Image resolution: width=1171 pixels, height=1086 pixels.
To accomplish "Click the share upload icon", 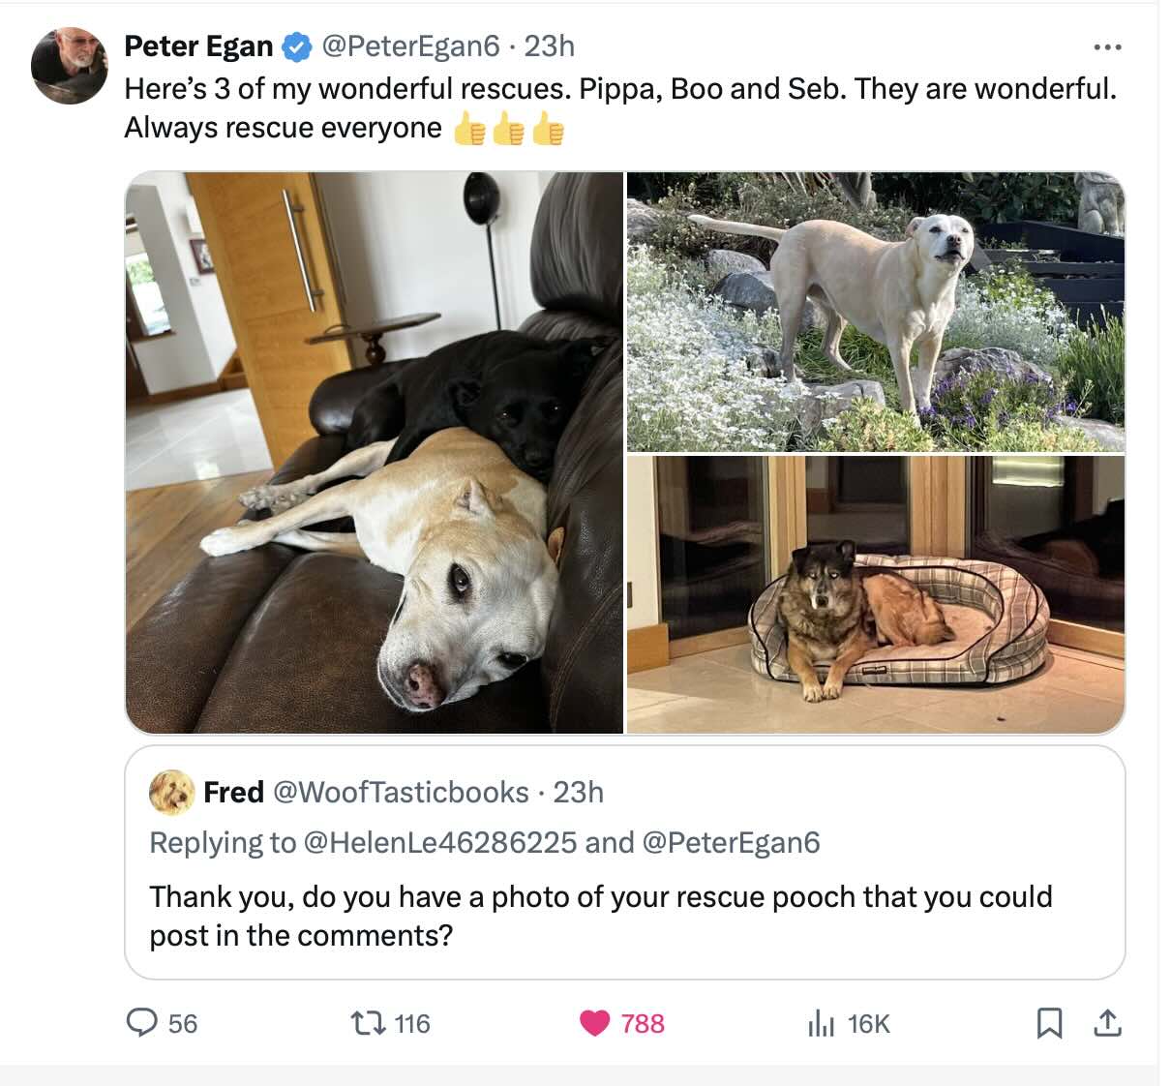I will 1107,1023.
